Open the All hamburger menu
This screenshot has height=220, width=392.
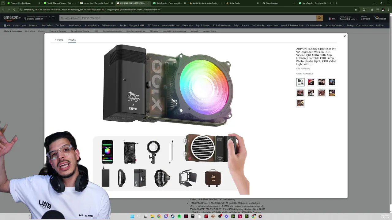7,25
